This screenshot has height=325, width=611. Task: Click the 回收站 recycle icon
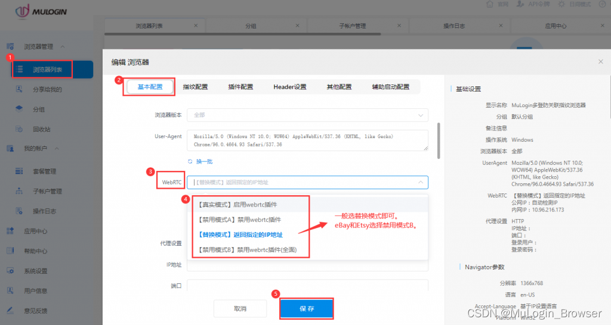tap(18, 129)
